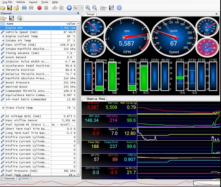
Task: Click the folder icon with the return arrow
Action: pyautogui.click(x=16, y=8)
